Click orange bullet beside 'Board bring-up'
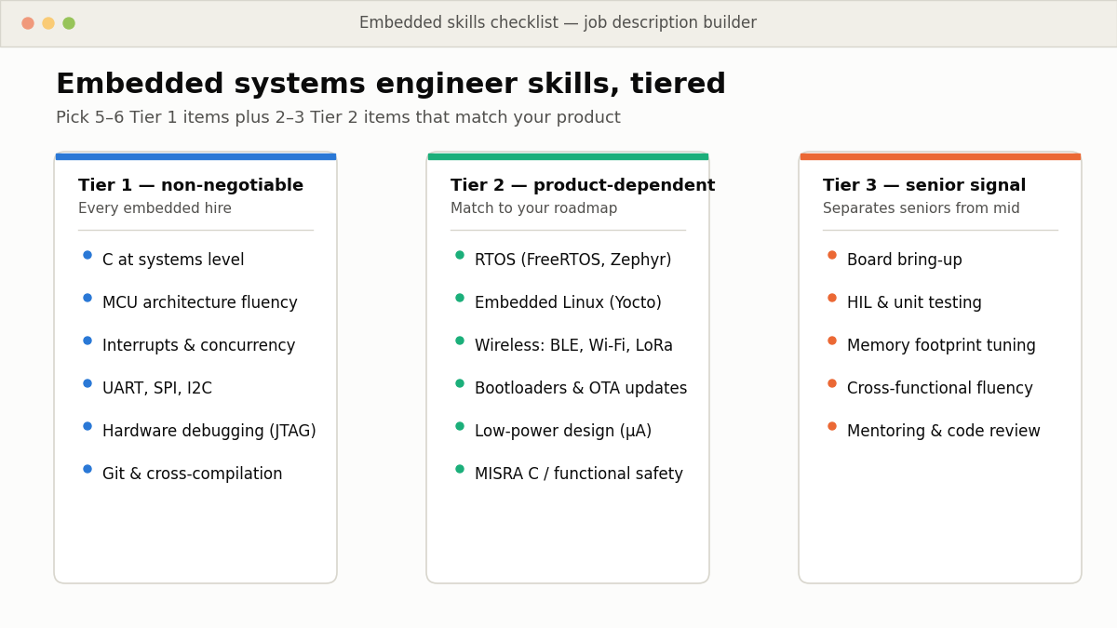 832,255
